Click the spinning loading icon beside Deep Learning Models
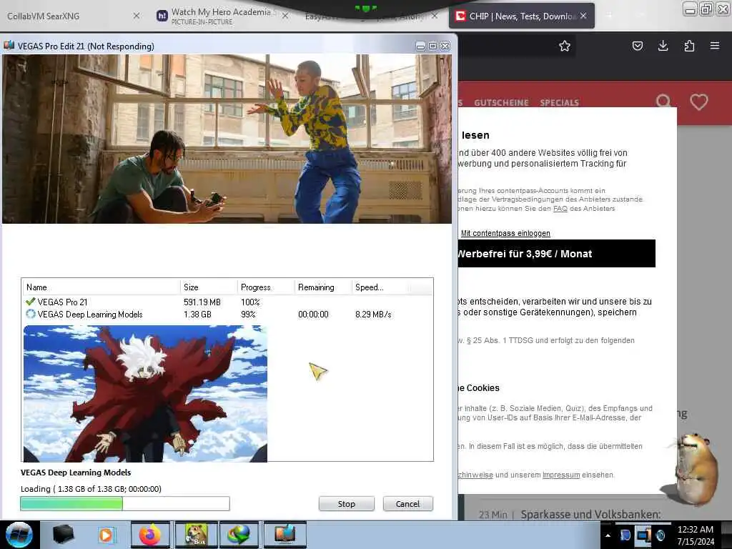The width and height of the screenshot is (732, 549). (x=31, y=314)
